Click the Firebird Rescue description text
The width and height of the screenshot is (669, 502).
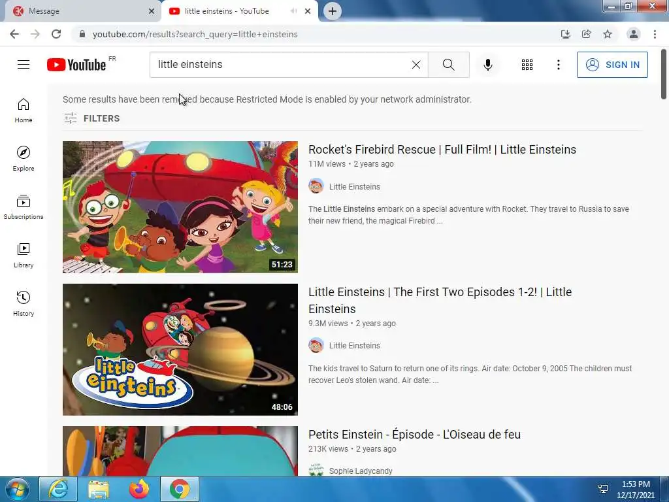pos(468,214)
